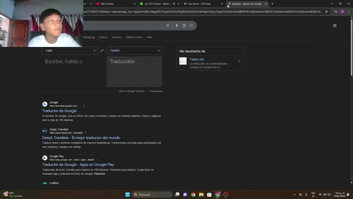Screen dimensions: 353x199
Task: Open more options for DeepL Translate result
Action: coord(86,133)
